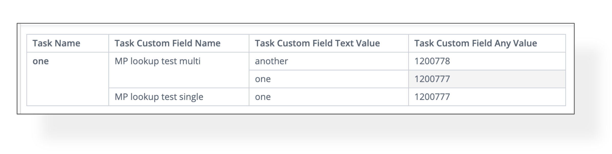
Task: Select the 1200778 value cell
Action: tap(432, 61)
